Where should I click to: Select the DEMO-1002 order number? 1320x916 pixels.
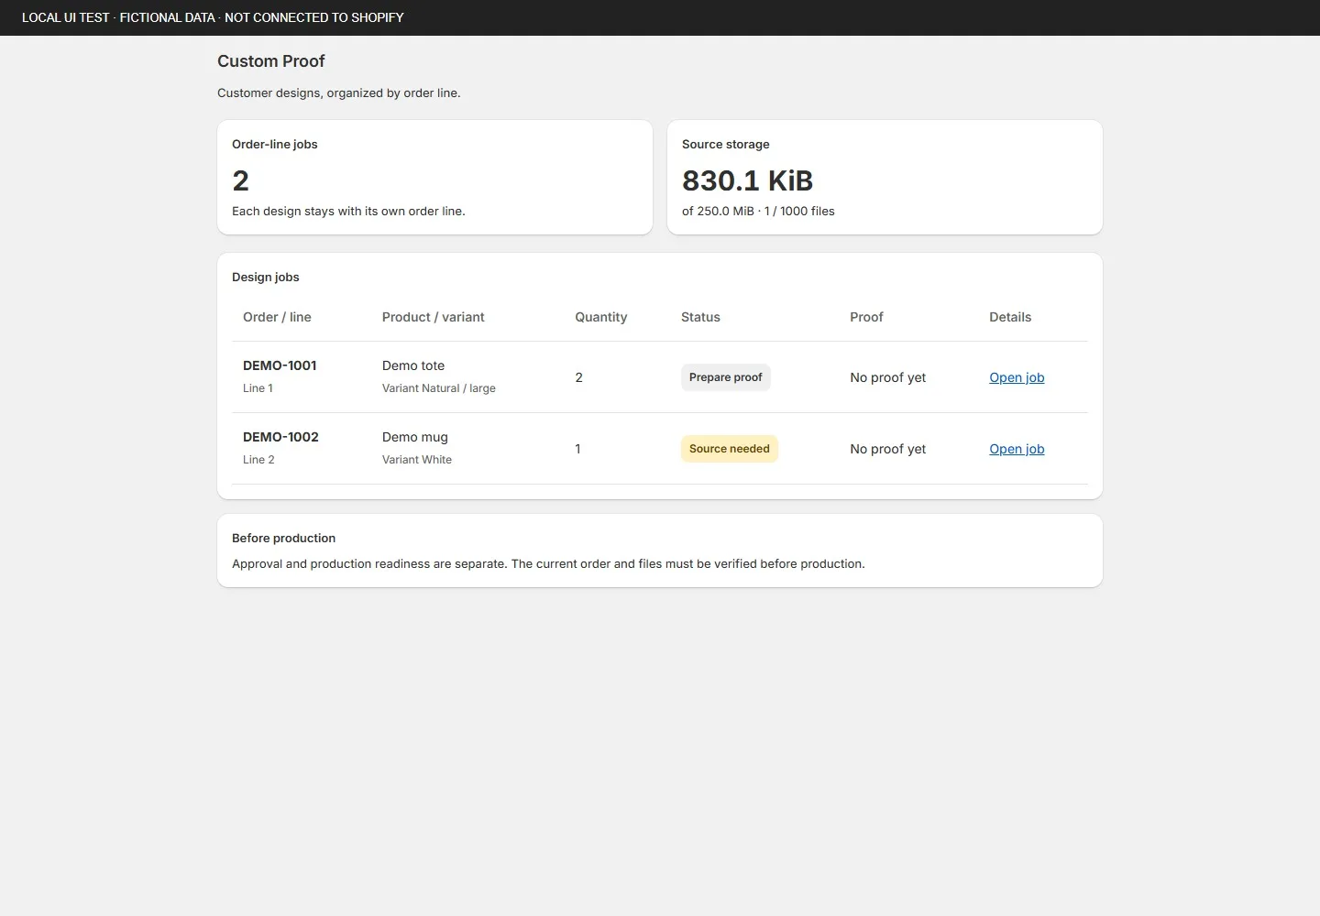[x=280, y=437]
